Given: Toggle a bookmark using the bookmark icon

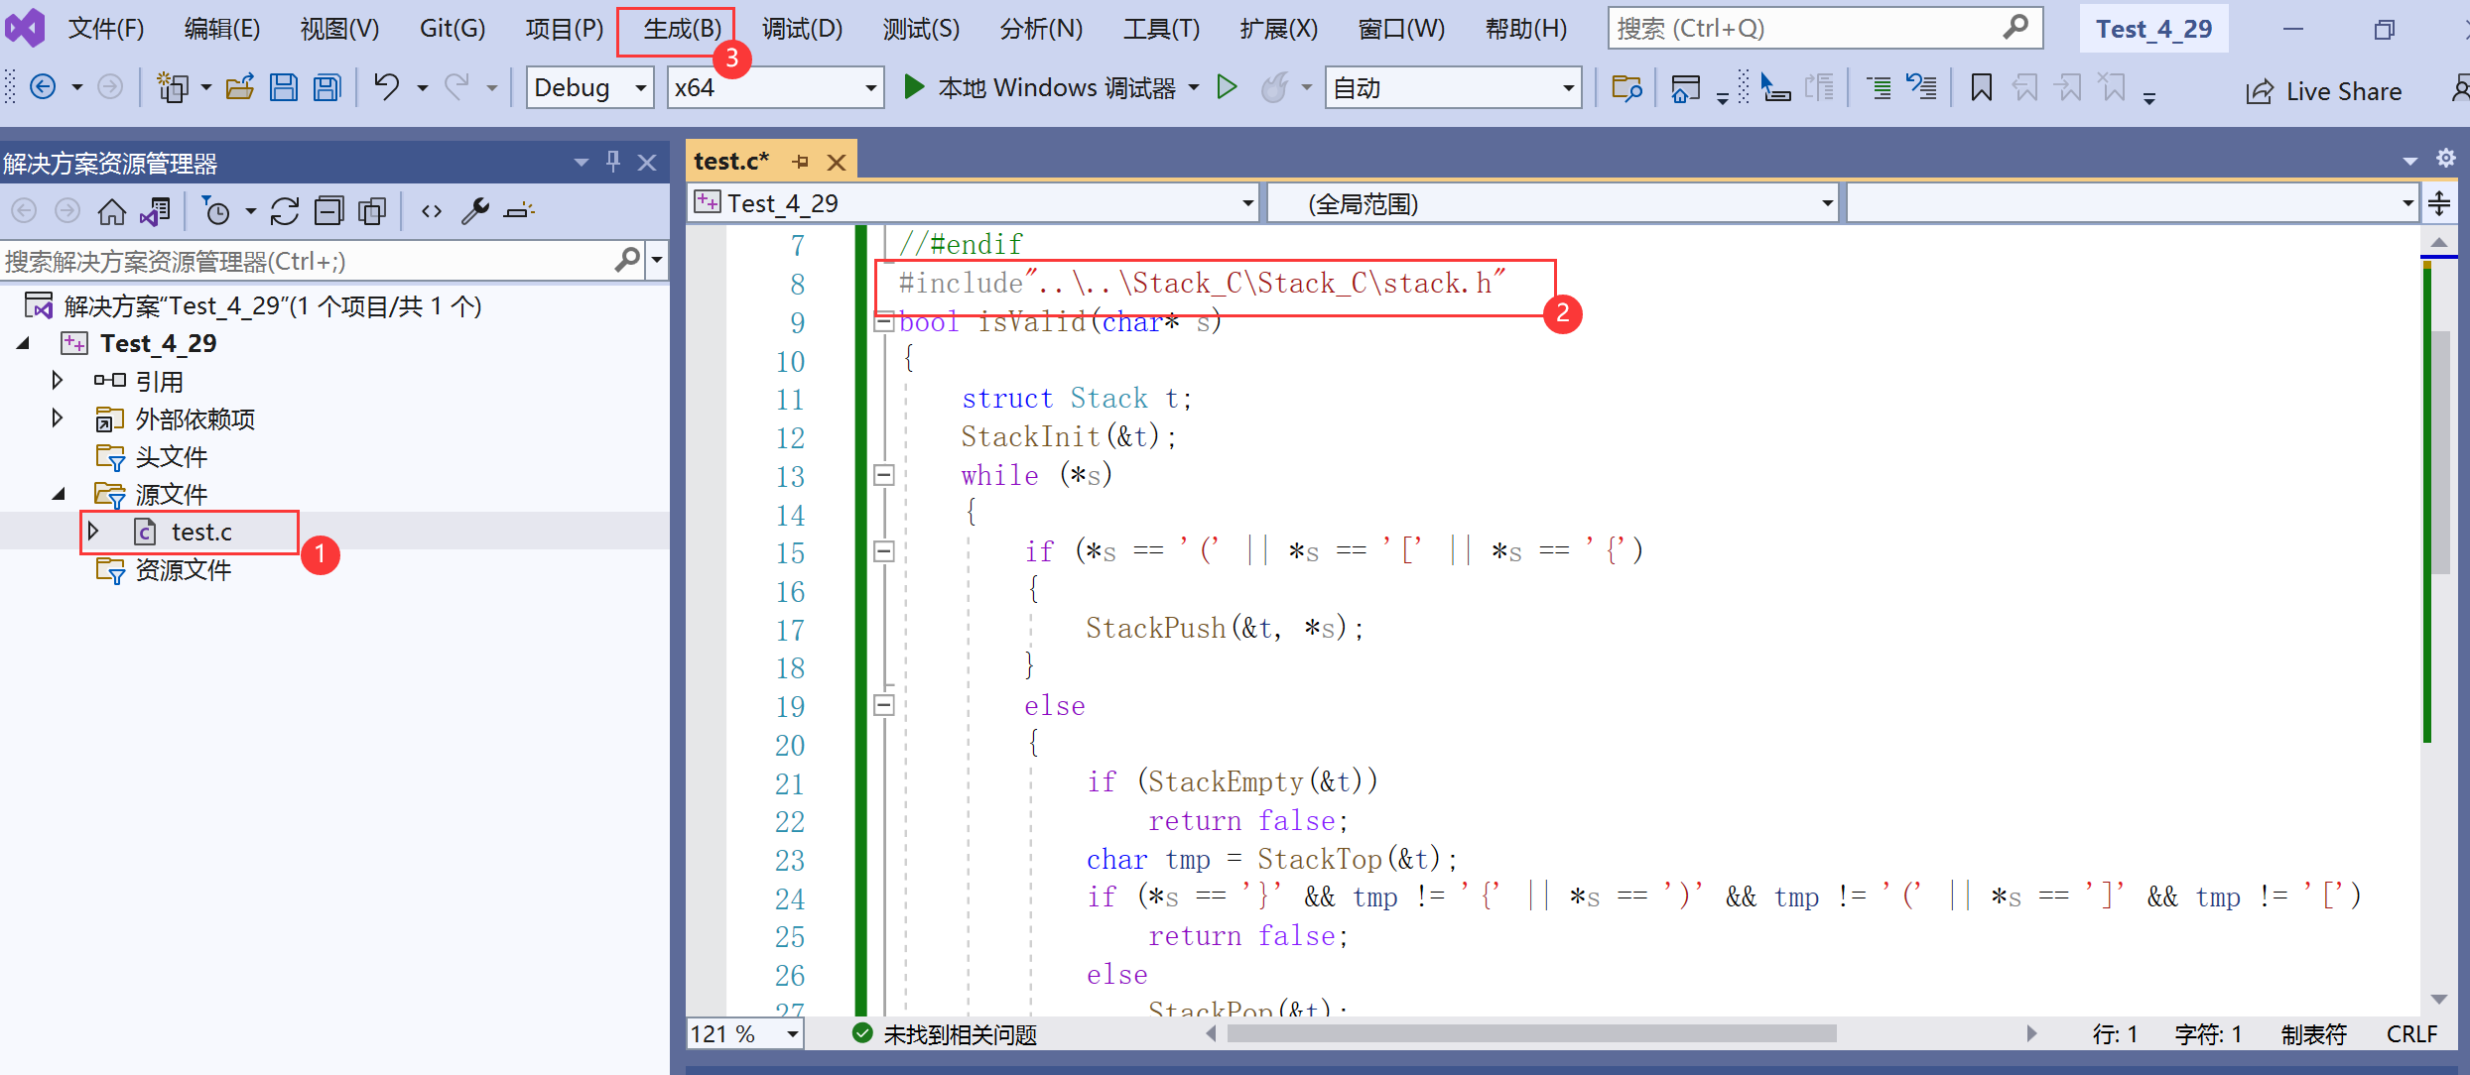Looking at the screenshot, I should 1981,87.
